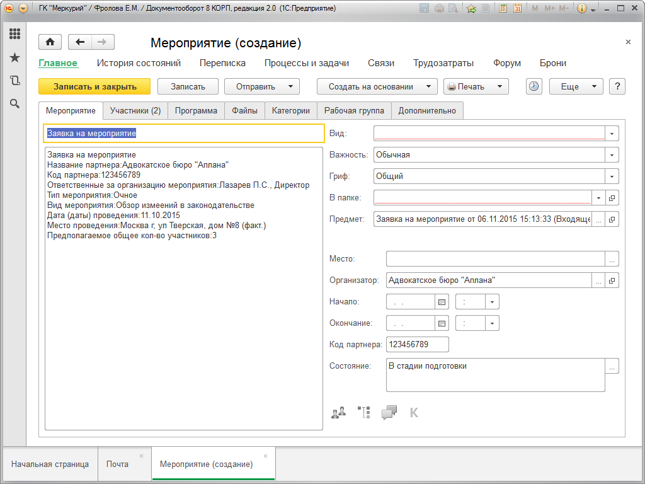645x484 pixels.
Task: Click the participants people icon at the bottom
Action: coord(338,412)
